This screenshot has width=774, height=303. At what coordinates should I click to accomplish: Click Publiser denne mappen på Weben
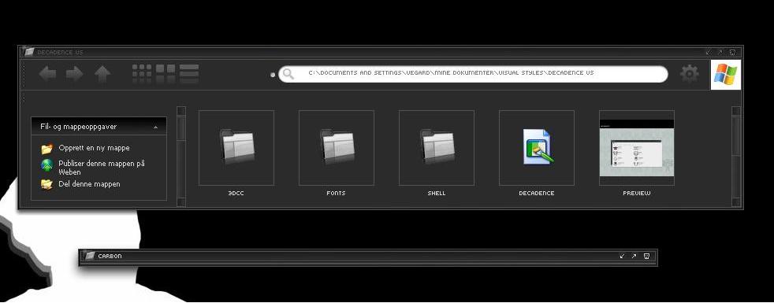click(101, 168)
